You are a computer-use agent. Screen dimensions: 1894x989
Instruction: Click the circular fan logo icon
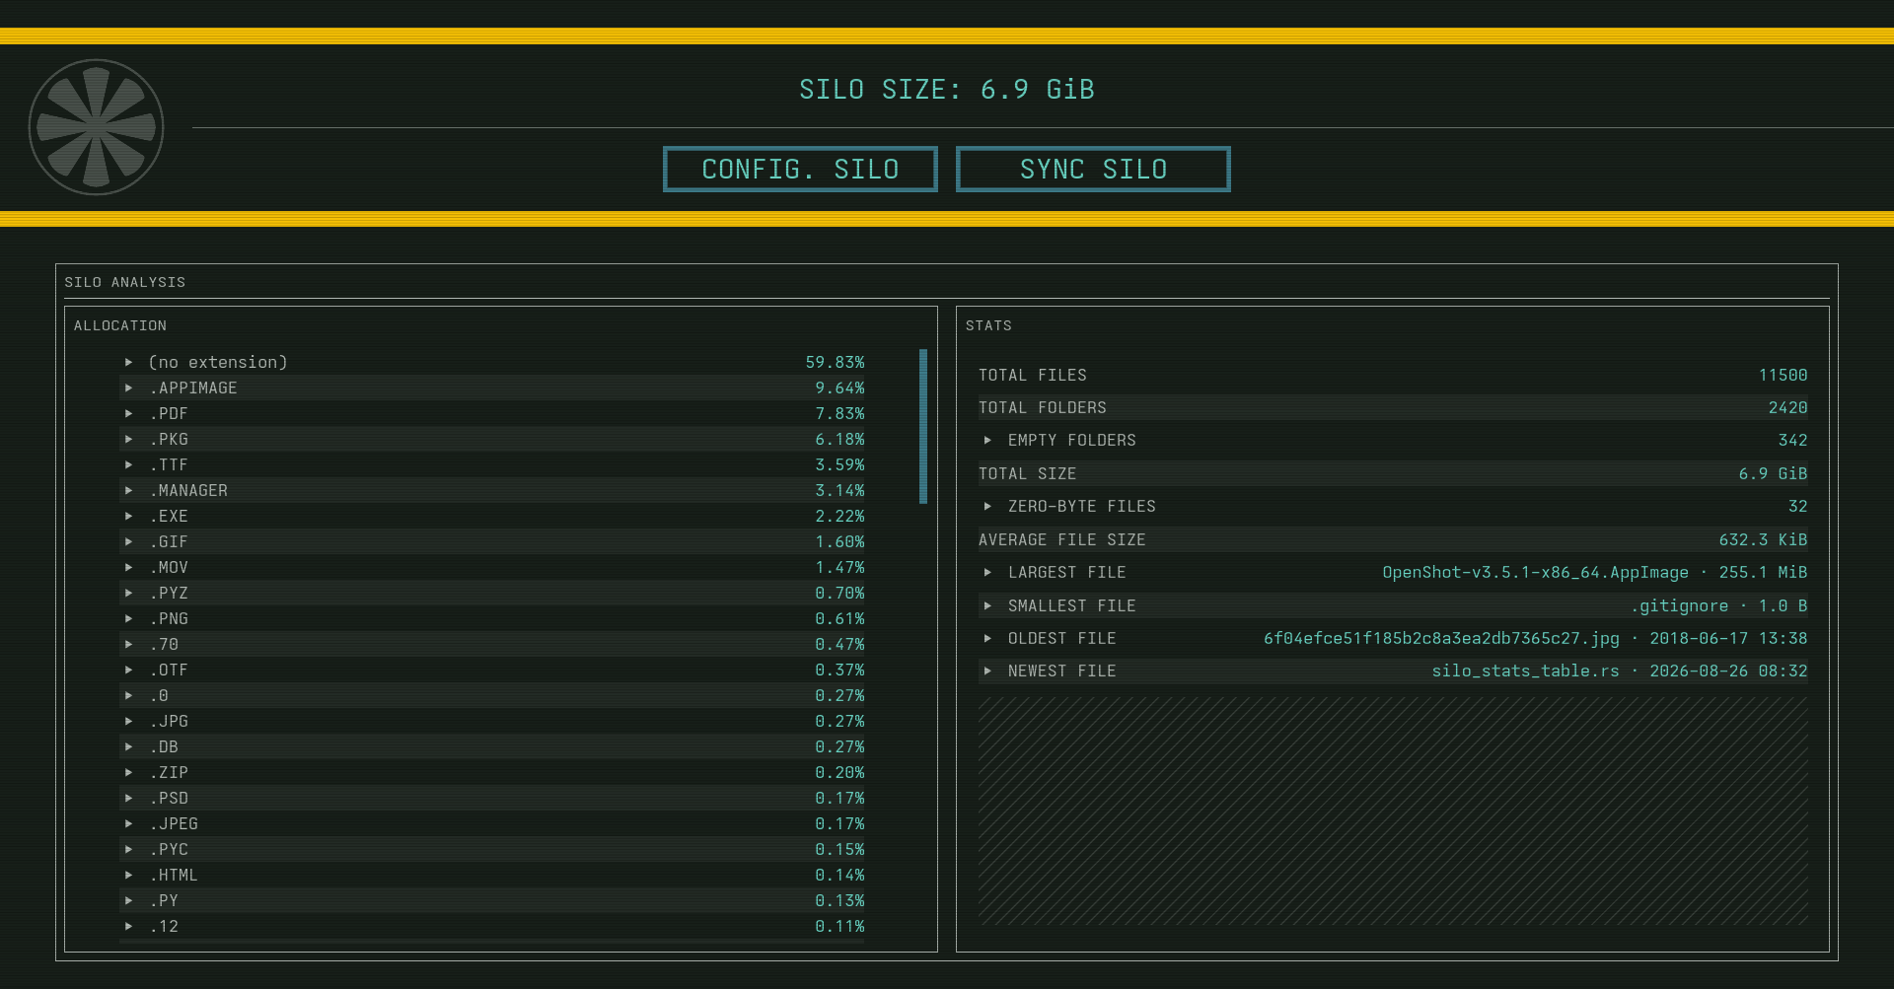pos(96,127)
